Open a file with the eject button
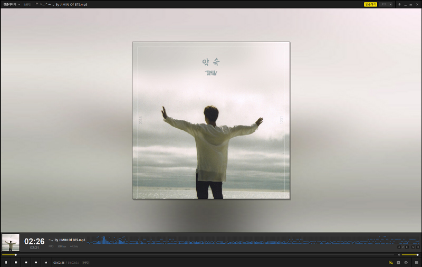Image resolution: width=422 pixels, height=267 pixels. 46,262
